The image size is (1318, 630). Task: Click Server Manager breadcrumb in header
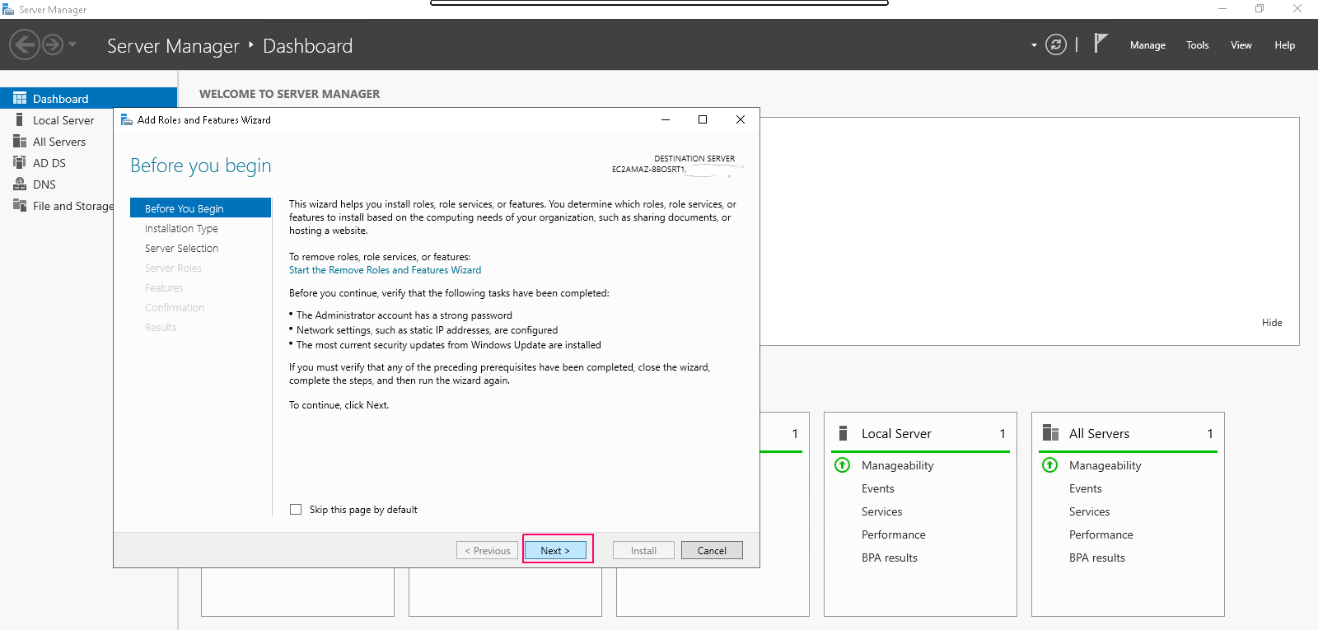(x=173, y=46)
